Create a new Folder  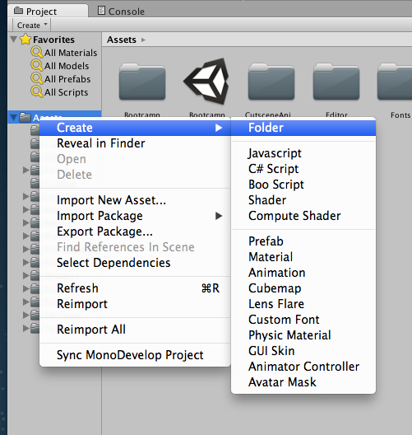click(x=303, y=128)
